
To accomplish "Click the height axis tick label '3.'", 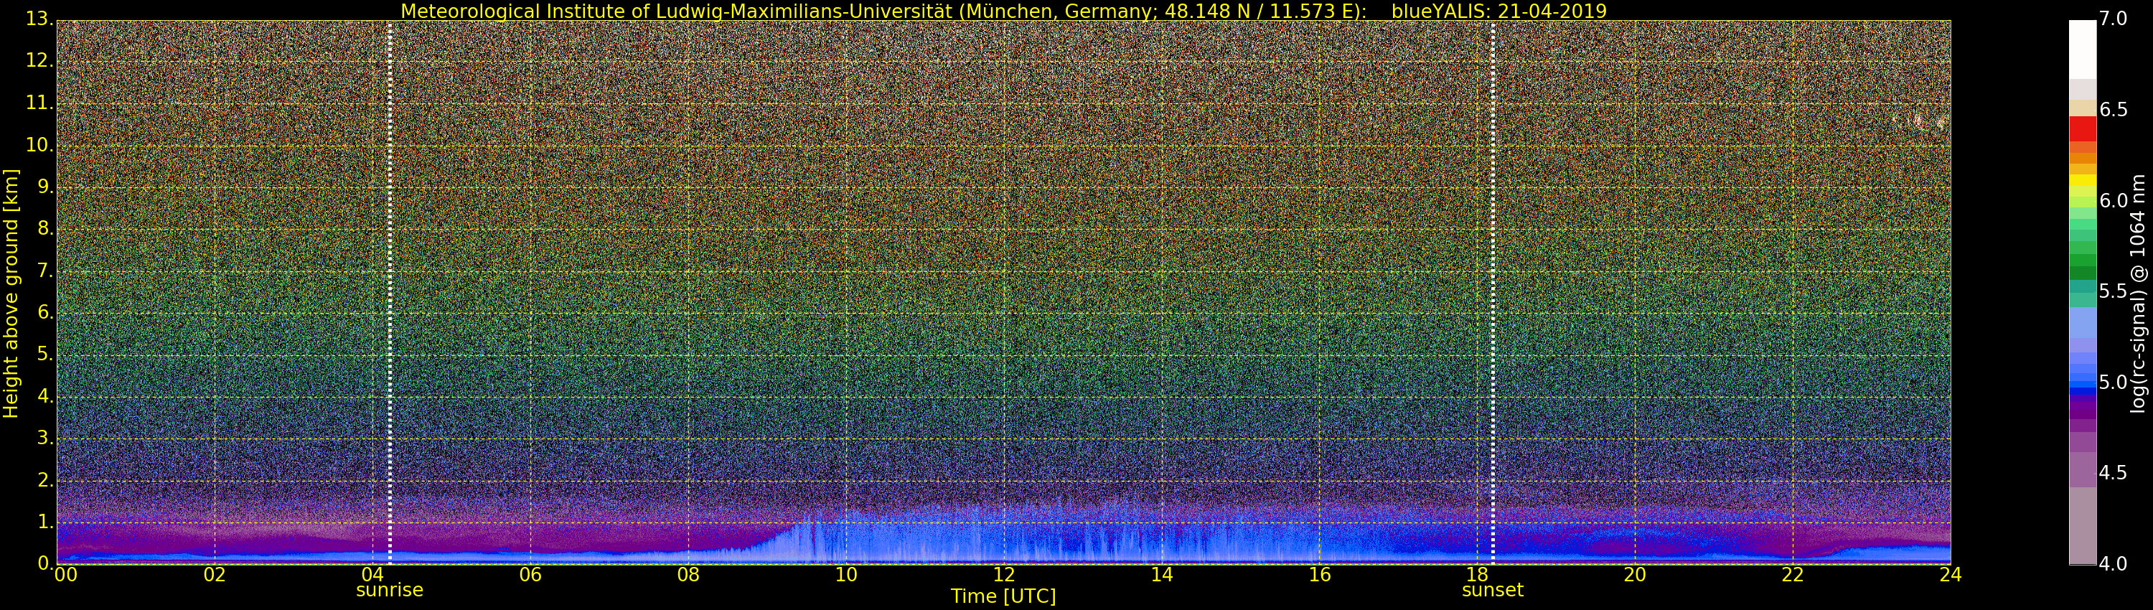I will point(46,438).
